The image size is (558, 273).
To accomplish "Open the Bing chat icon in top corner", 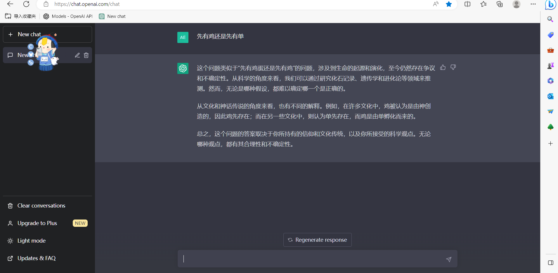I will (x=550, y=4).
